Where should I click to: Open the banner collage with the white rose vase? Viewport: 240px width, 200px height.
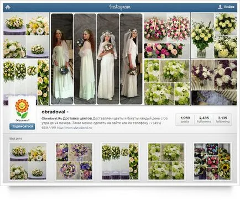214,35
